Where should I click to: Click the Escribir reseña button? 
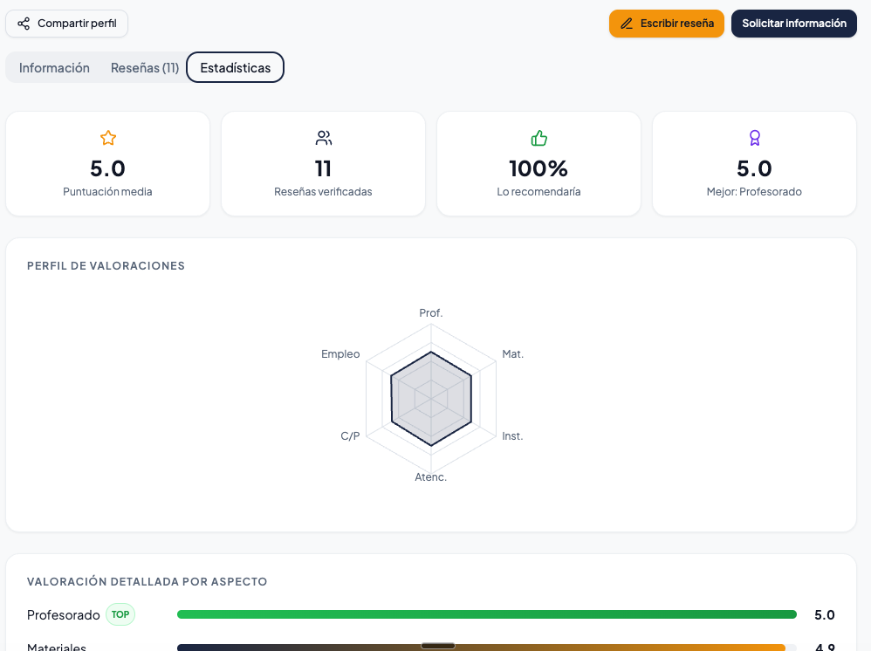[667, 24]
